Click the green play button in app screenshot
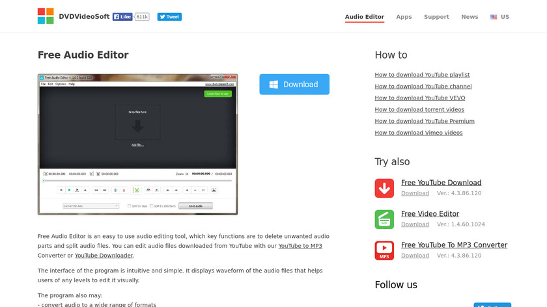Viewport: 547px width, 307px height. click(69, 190)
